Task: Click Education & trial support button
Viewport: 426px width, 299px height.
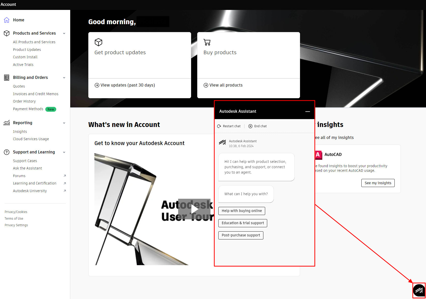Action: (x=243, y=223)
